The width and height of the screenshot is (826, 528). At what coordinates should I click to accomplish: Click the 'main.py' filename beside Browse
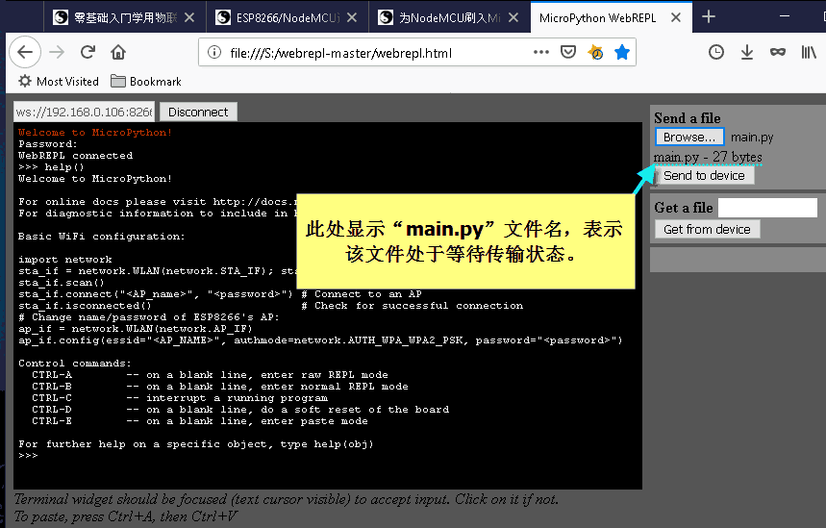(x=752, y=138)
